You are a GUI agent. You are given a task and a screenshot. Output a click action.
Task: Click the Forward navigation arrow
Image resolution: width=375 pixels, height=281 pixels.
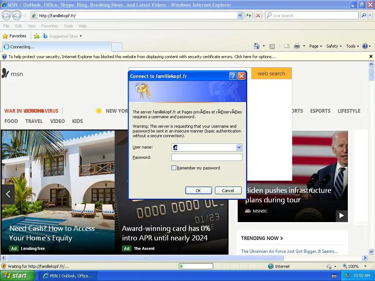pos(16,15)
